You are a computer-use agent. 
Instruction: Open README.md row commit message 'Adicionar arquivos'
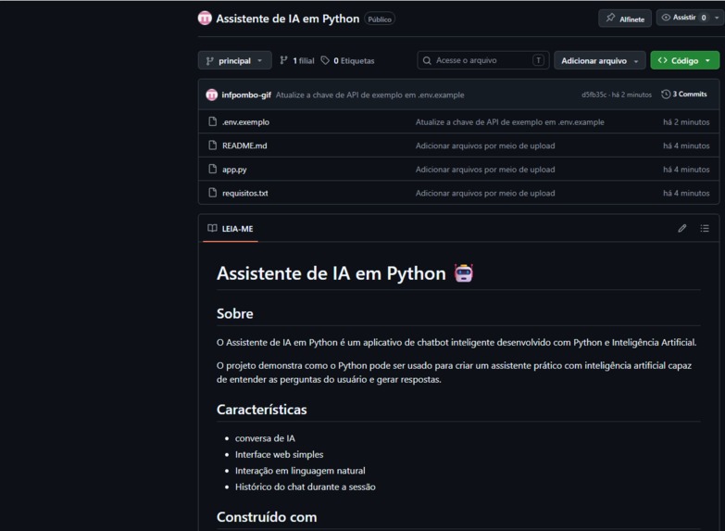pyautogui.click(x=485, y=145)
